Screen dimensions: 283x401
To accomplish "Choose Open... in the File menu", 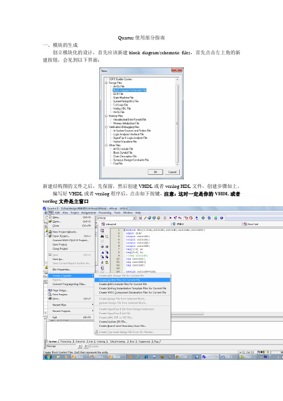I will [x=70, y=222].
